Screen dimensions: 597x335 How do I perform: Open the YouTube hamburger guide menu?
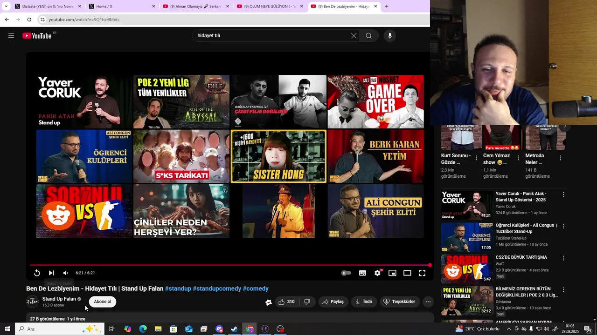(11, 35)
